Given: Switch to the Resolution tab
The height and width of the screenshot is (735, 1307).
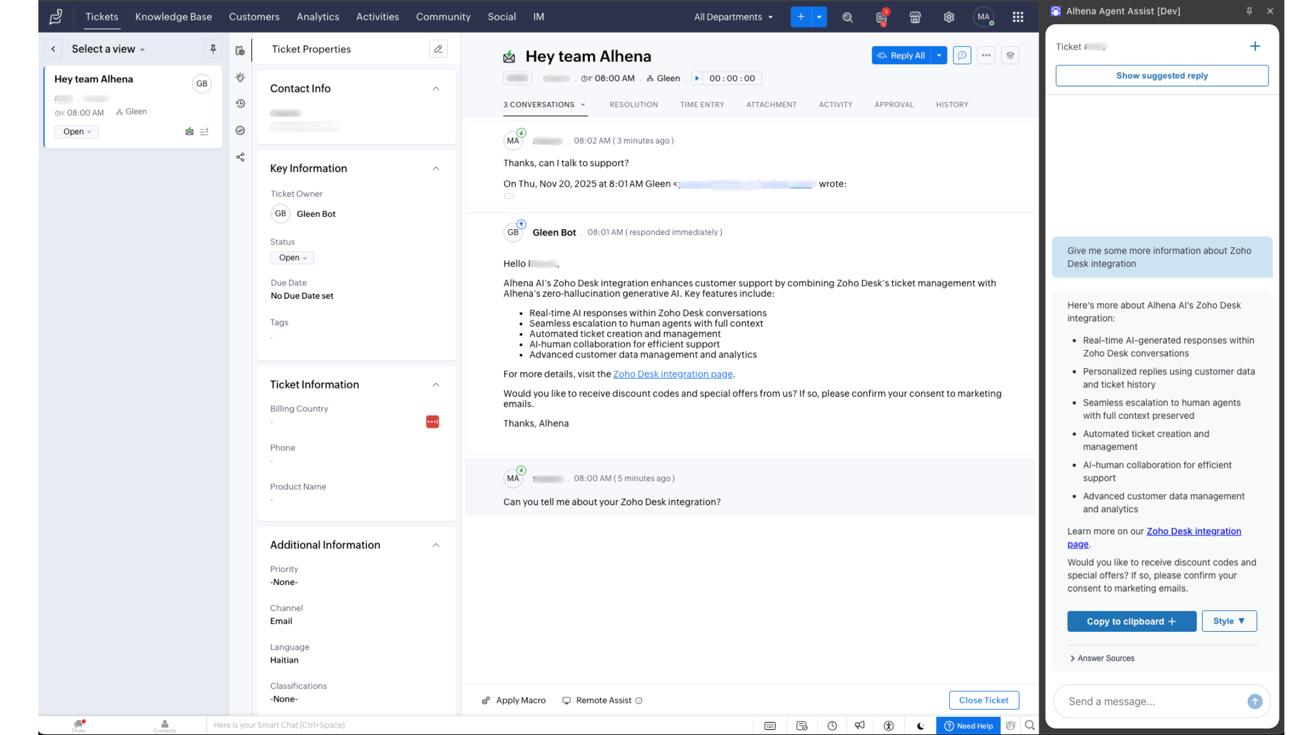Looking at the screenshot, I should (634, 104).
